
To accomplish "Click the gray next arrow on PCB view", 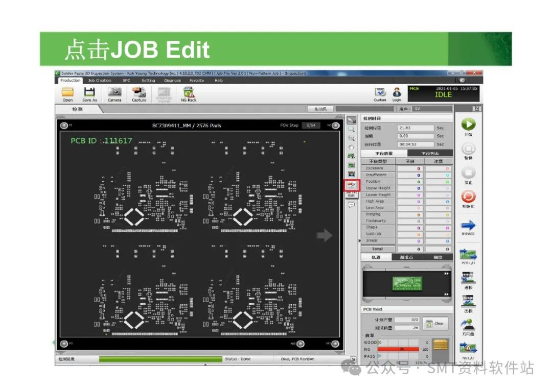I will pyautogui.click(x=324, y=235).
